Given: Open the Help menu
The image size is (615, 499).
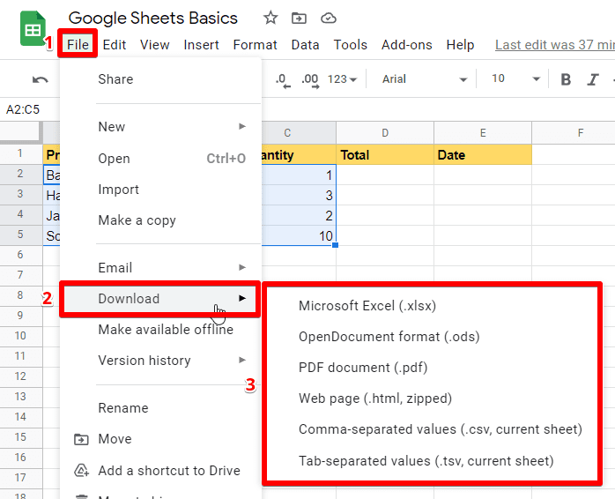Looking at the screenshot, I should [460, 45].
